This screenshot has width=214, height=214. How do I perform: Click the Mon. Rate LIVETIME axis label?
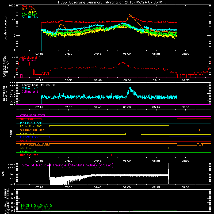coord(7,201)
